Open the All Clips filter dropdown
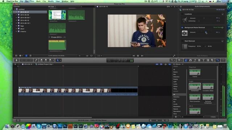The width and height of the screenshot is (232, 130). point(52,6)
